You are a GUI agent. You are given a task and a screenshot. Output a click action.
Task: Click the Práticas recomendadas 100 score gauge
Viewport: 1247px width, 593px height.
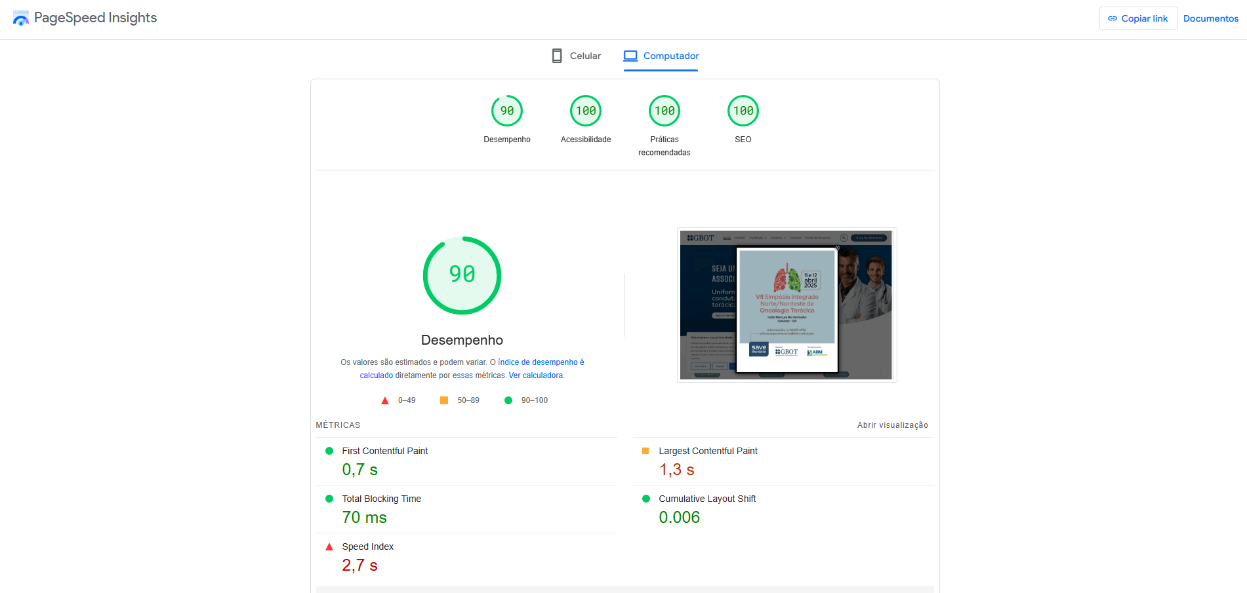[664, 111]
